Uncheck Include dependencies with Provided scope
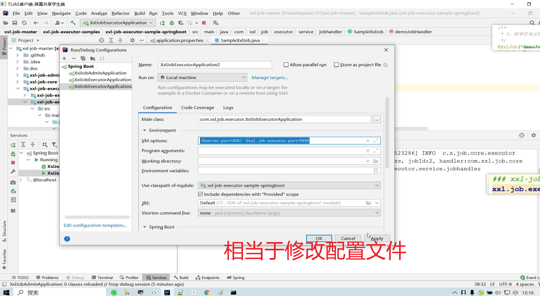The width and height of the screenshot is (540, 296). pos(200,194)
